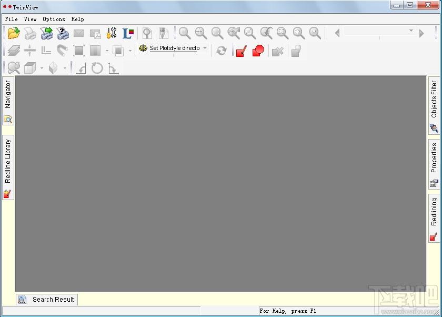Go to next page with right arrow
The width and height of the screenshot is (442, 317).
(x=421, y=33)
